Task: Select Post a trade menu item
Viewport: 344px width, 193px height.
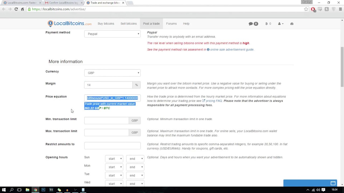Action: 151,24
